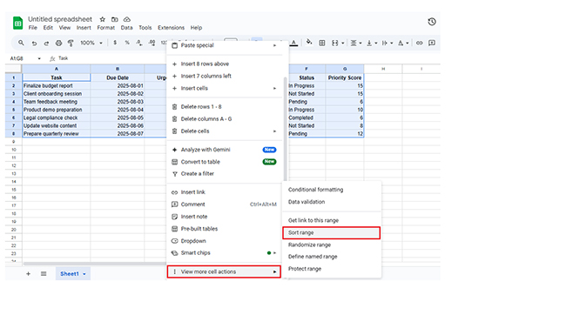Open the Insert menu
This screenshot has width=566, height=335.
[84, 28]
